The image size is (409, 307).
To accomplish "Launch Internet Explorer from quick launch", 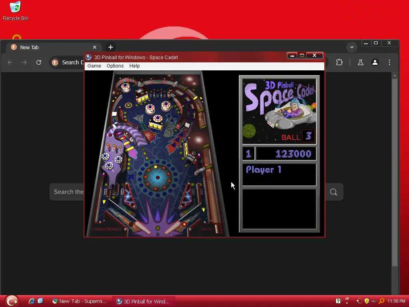I will point(32,301).
